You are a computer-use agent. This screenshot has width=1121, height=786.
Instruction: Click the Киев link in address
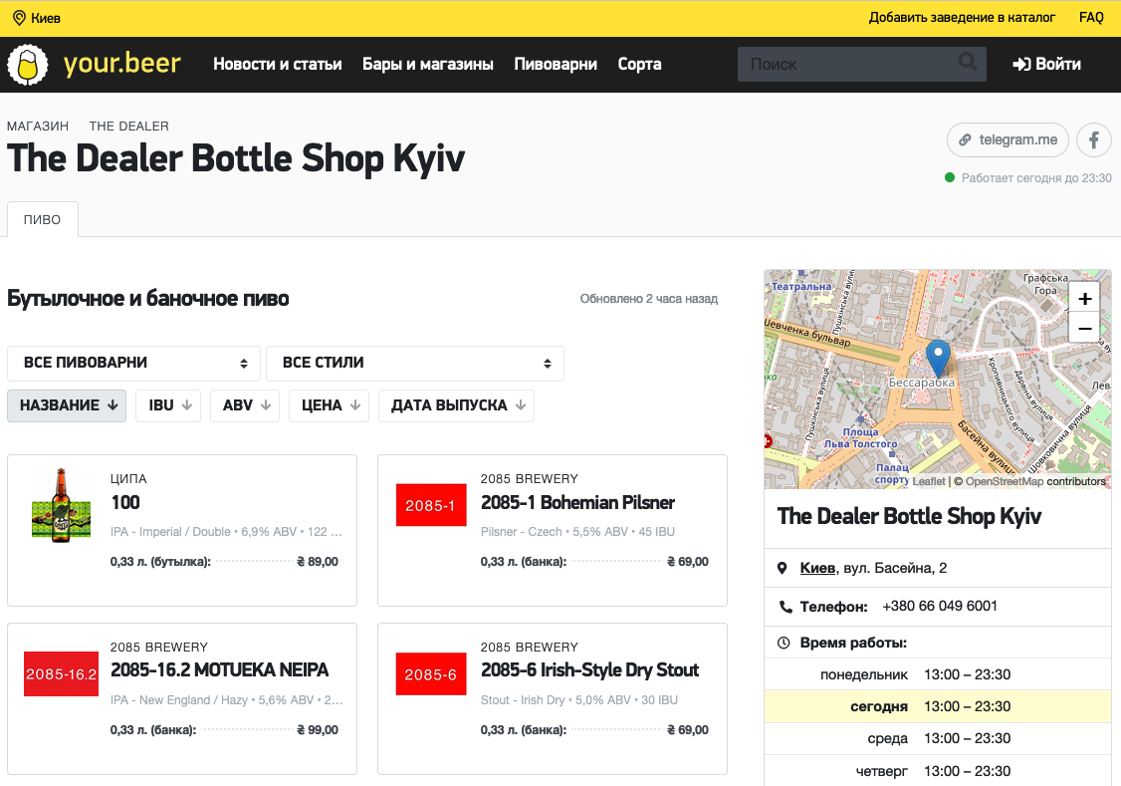pos(817,568)
